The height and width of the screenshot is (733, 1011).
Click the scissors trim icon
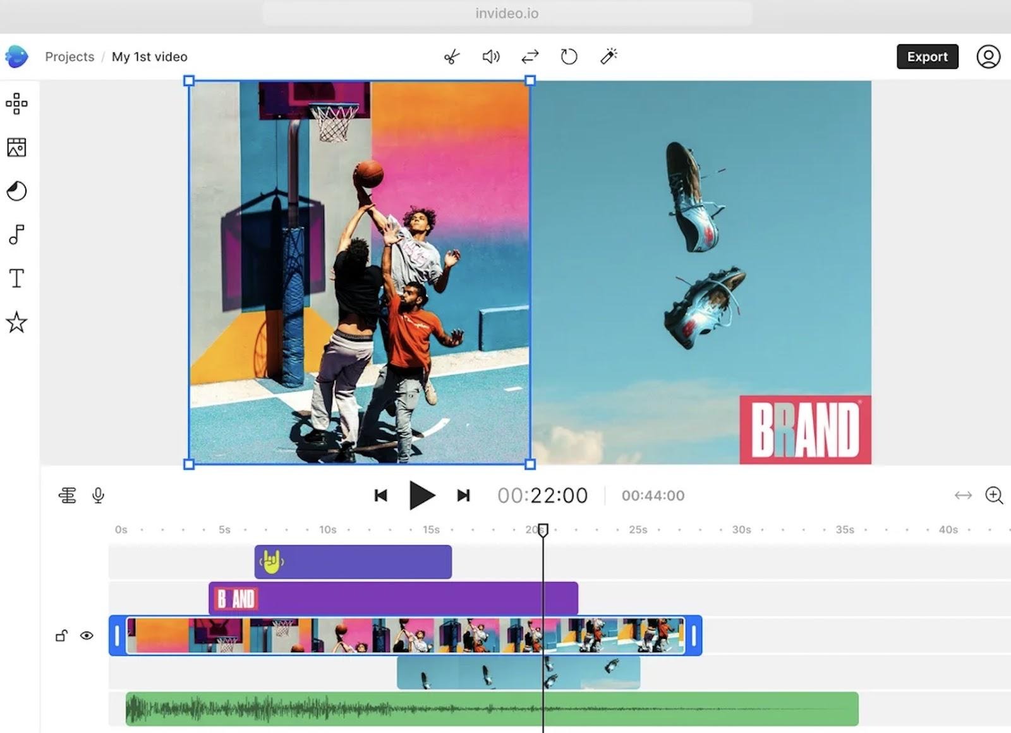pos(451,57)
